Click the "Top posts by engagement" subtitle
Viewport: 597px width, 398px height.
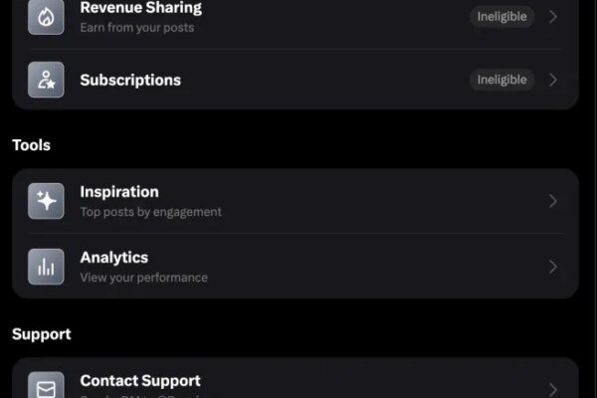click(x=151, y=212)
